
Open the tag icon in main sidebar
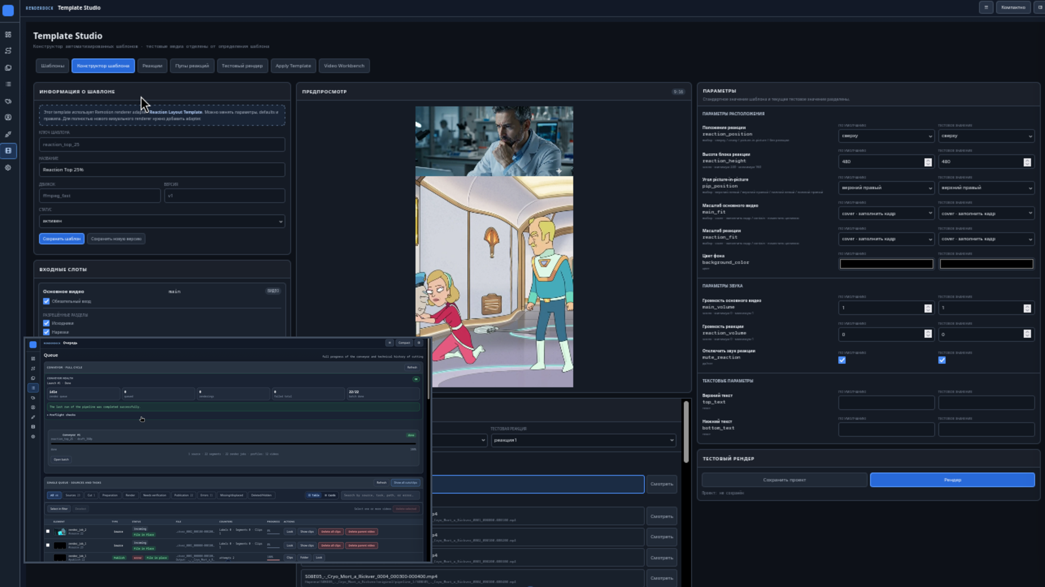[x=8, y=101]
